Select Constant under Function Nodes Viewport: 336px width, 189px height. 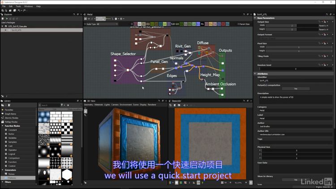(x=13, y=130)
